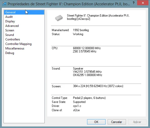Screen dimensions: 150x128
Task: Click the 'Save State:' label
Action: [59, 102]
